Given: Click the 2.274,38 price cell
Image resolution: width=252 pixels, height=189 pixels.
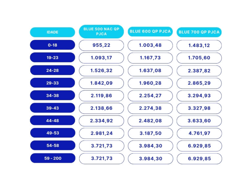Looking at the screenshot, I should pos(150,108).
